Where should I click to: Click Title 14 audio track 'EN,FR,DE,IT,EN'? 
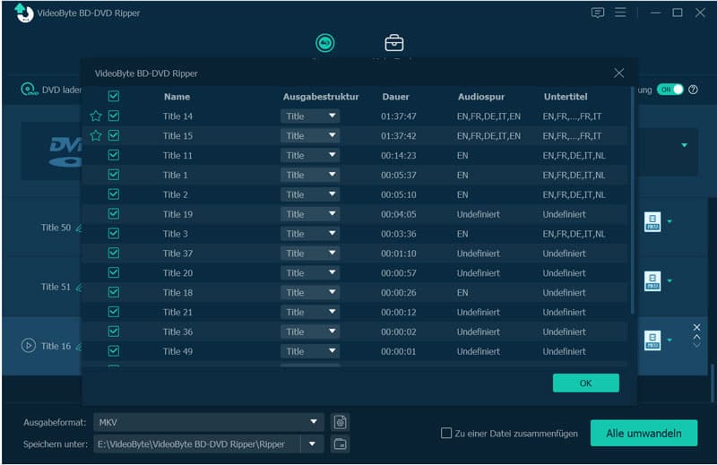pos(488,116)
